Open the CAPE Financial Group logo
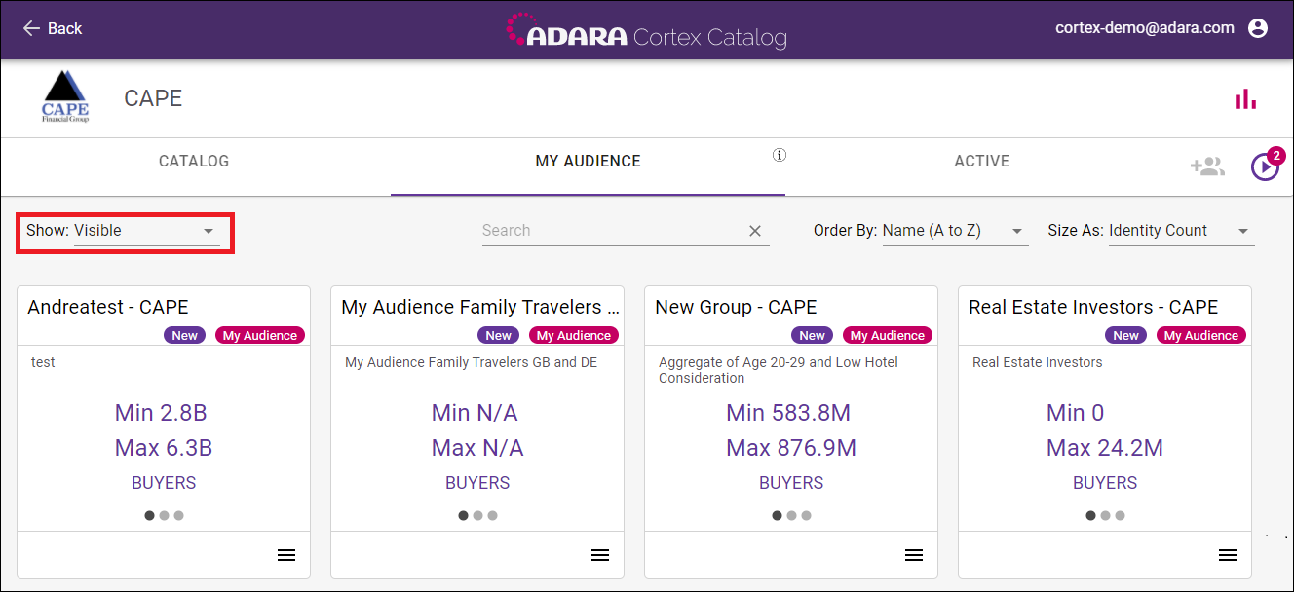 [x=65, y=96]
